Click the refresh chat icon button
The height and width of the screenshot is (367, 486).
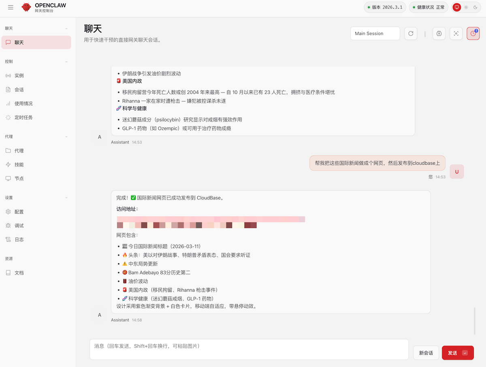411,34
